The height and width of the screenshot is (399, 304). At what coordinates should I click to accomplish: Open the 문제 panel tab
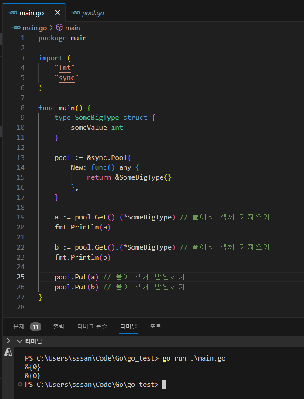pyautogui.click(x=19, y=326)
